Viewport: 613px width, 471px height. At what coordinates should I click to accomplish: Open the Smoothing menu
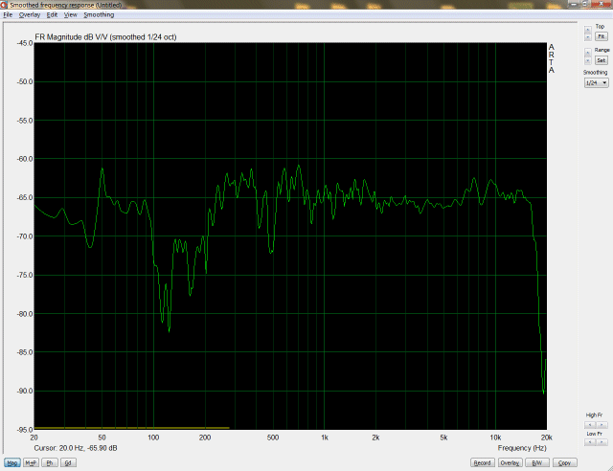click(x=99, y=15)
